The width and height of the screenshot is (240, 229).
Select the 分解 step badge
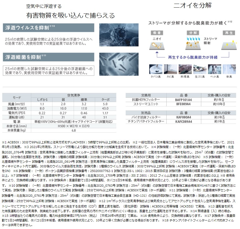[x=193, y=33]
